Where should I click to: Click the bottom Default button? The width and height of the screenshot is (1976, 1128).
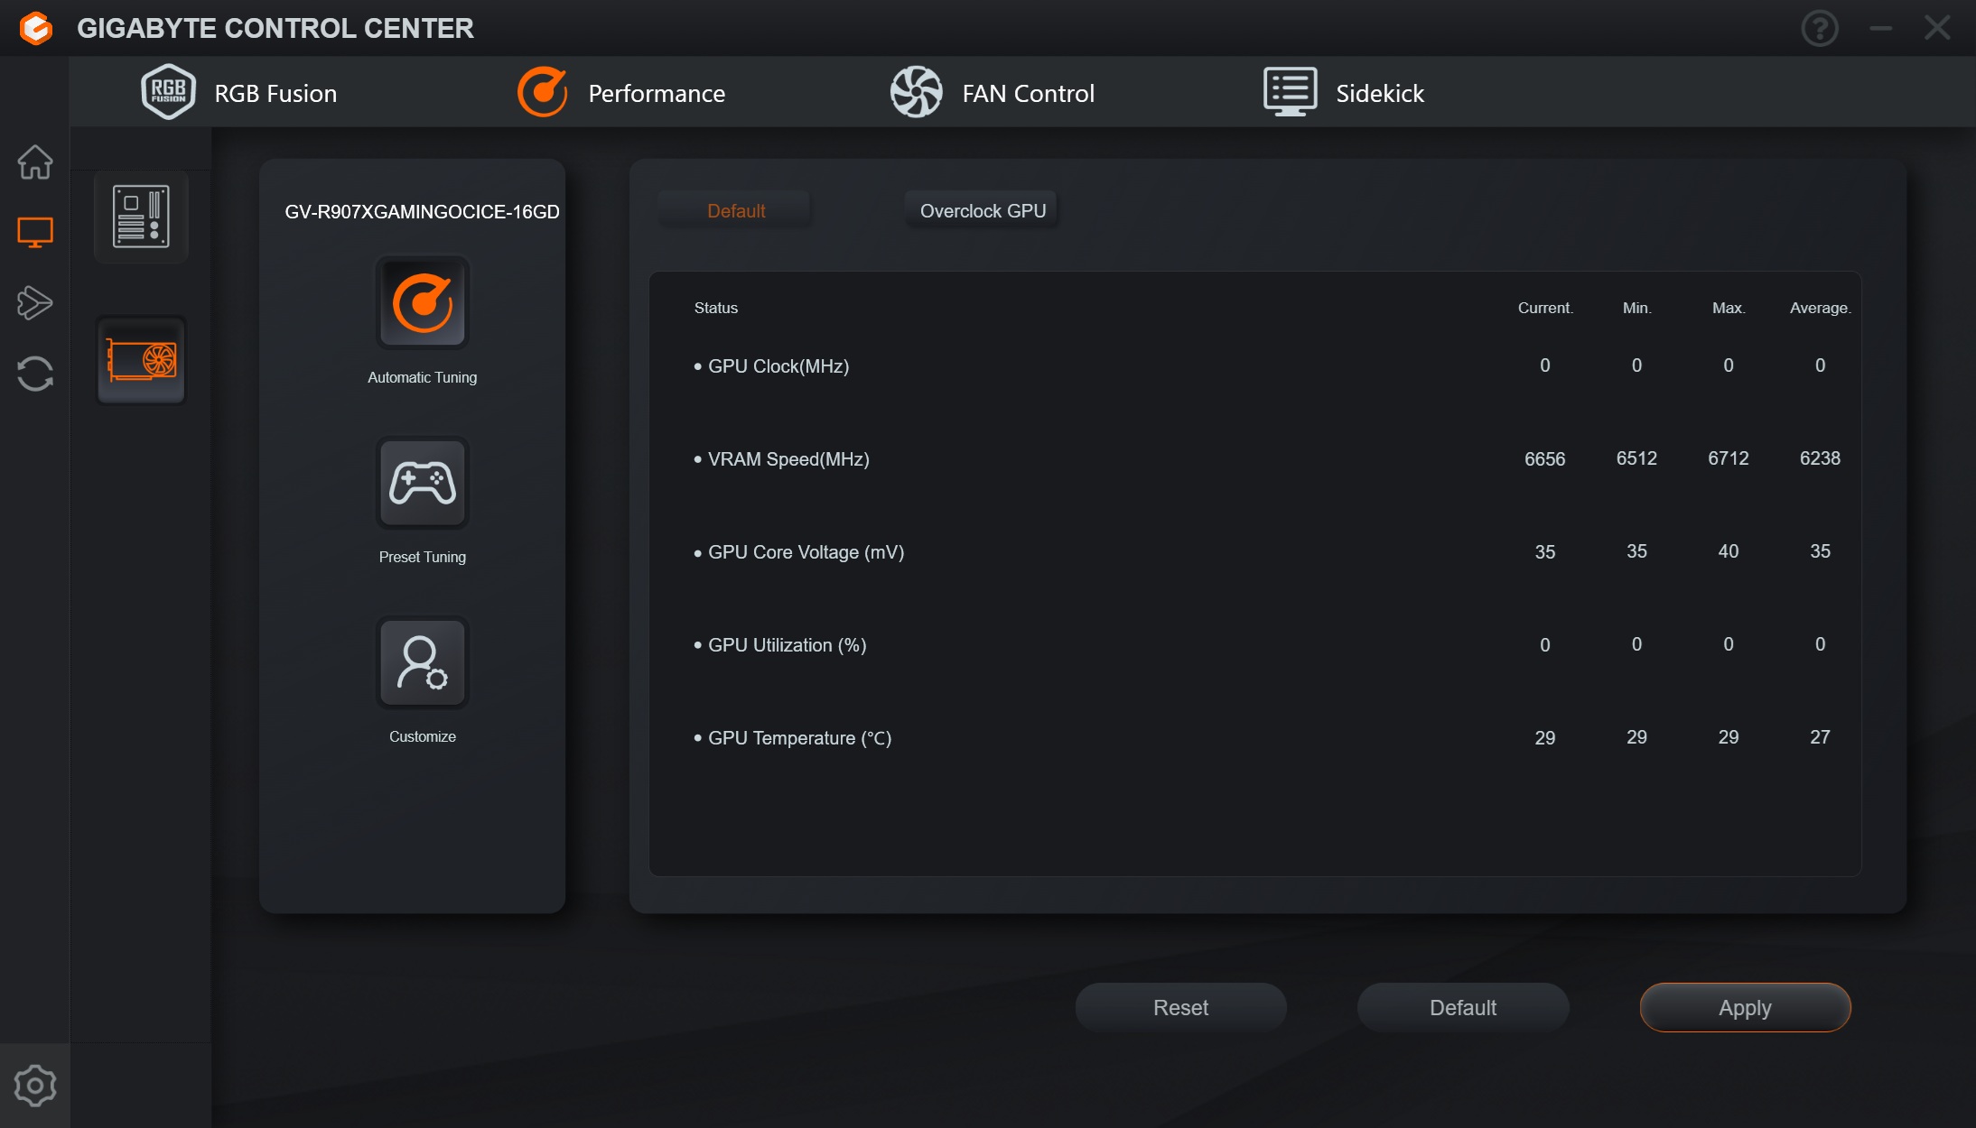coord(1463,1008)
